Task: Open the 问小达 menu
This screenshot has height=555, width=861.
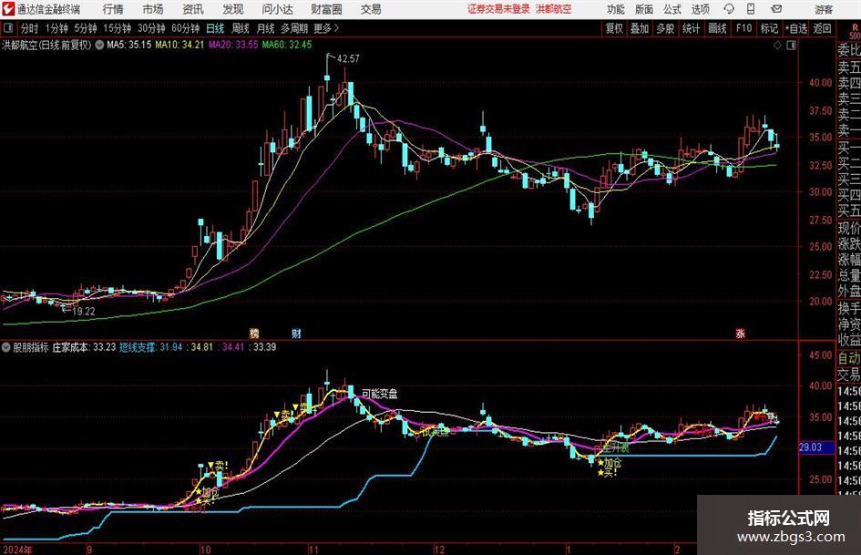Action: (x=277, y=9)
